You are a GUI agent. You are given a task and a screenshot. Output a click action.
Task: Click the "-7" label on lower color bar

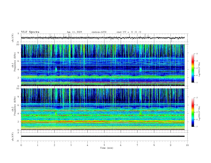(x=197, y=127)
